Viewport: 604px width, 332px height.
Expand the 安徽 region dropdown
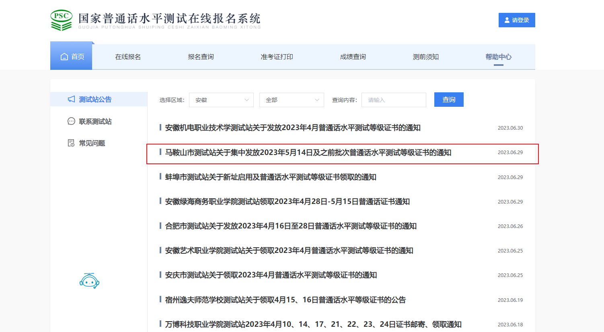tap(221, 100)
